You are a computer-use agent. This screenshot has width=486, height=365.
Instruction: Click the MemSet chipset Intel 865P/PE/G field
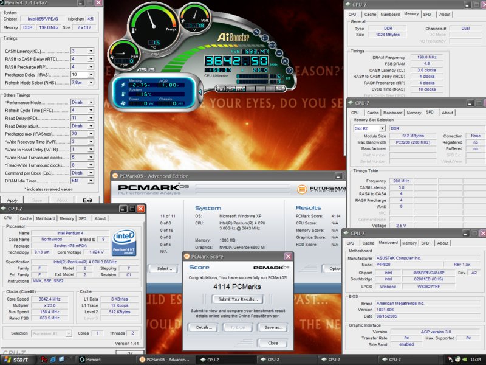(x=43, y=19)
